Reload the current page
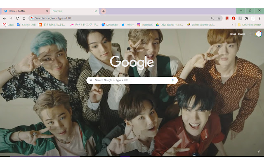 (x=17, y=18)
